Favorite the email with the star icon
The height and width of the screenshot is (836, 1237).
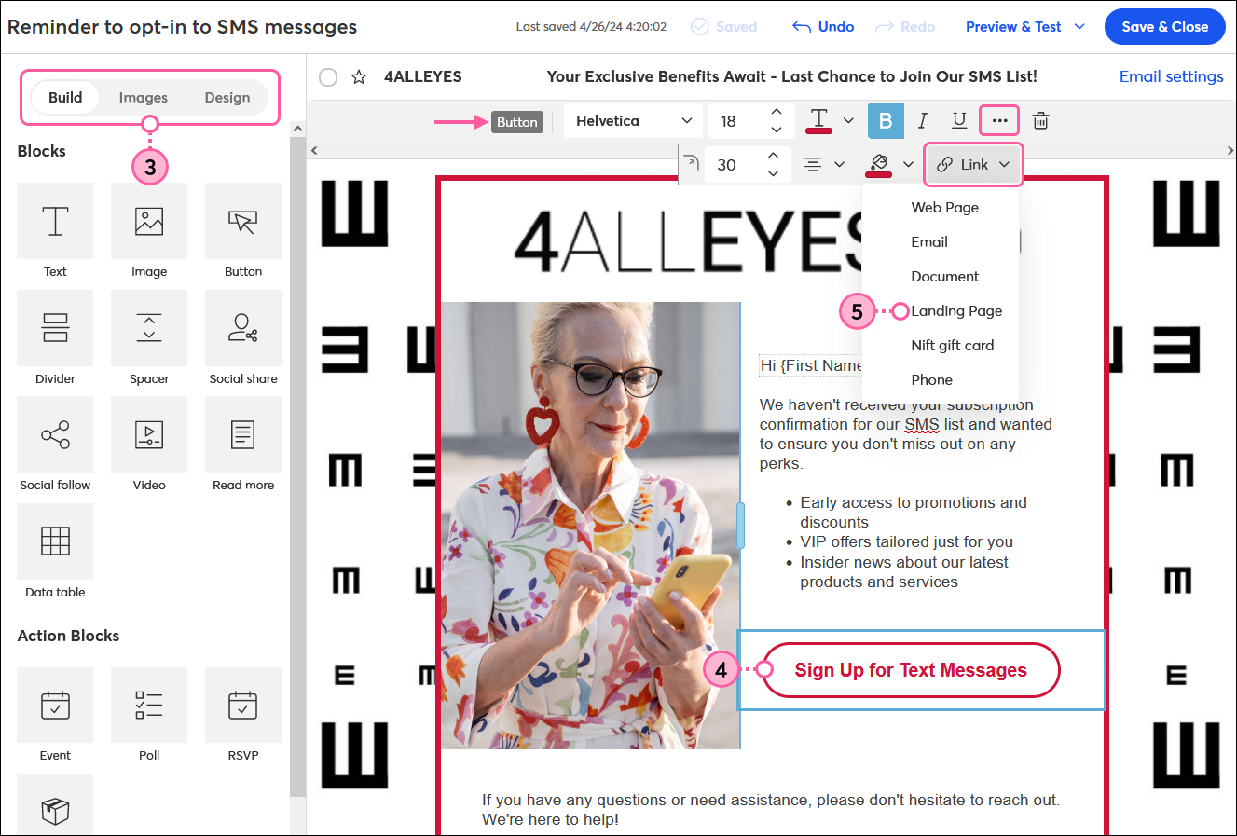[359, 76]
